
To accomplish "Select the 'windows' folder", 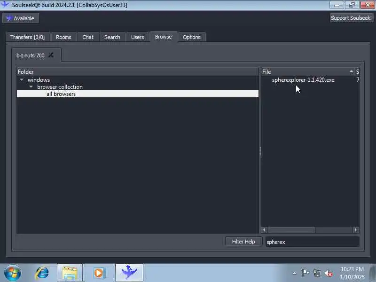I will [x=39, y=80].
